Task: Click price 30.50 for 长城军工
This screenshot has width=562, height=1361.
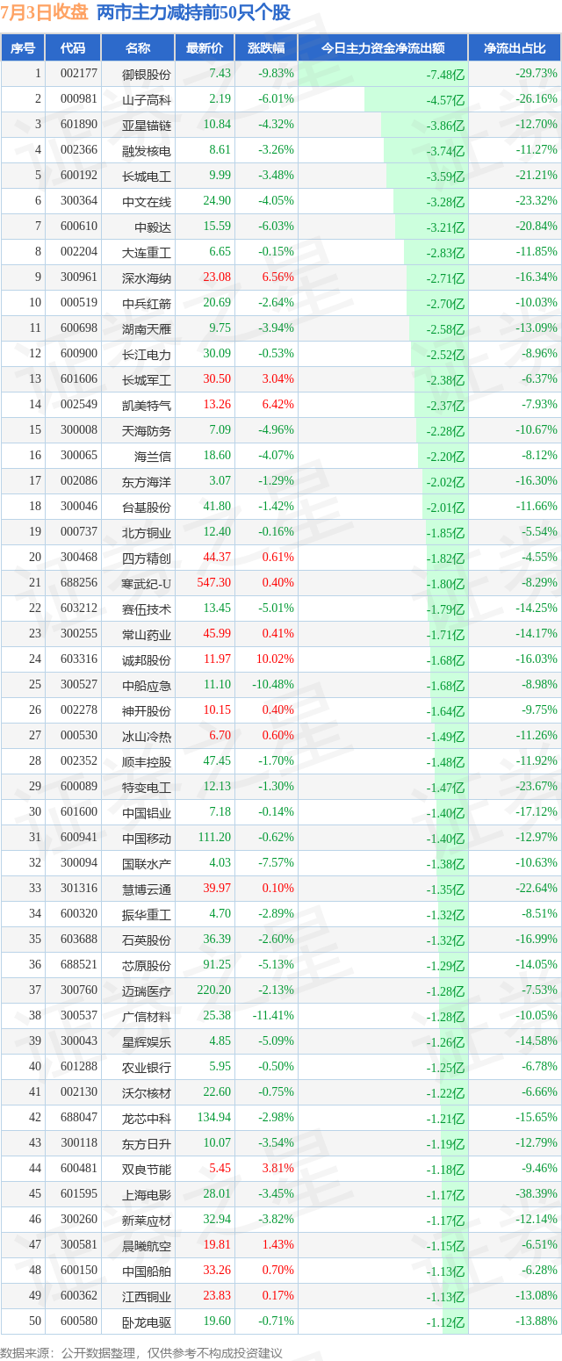Action: pos(217,379)
